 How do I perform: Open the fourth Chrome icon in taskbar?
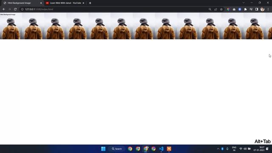click(153, 149)
